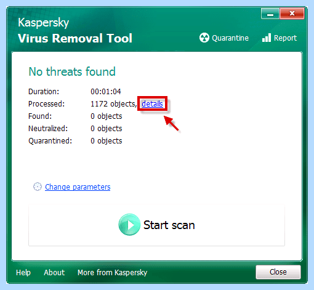Viewport: 314px width, 290px height.
Task: Click the Quarantined: label
Action: [x=50, y=141]
